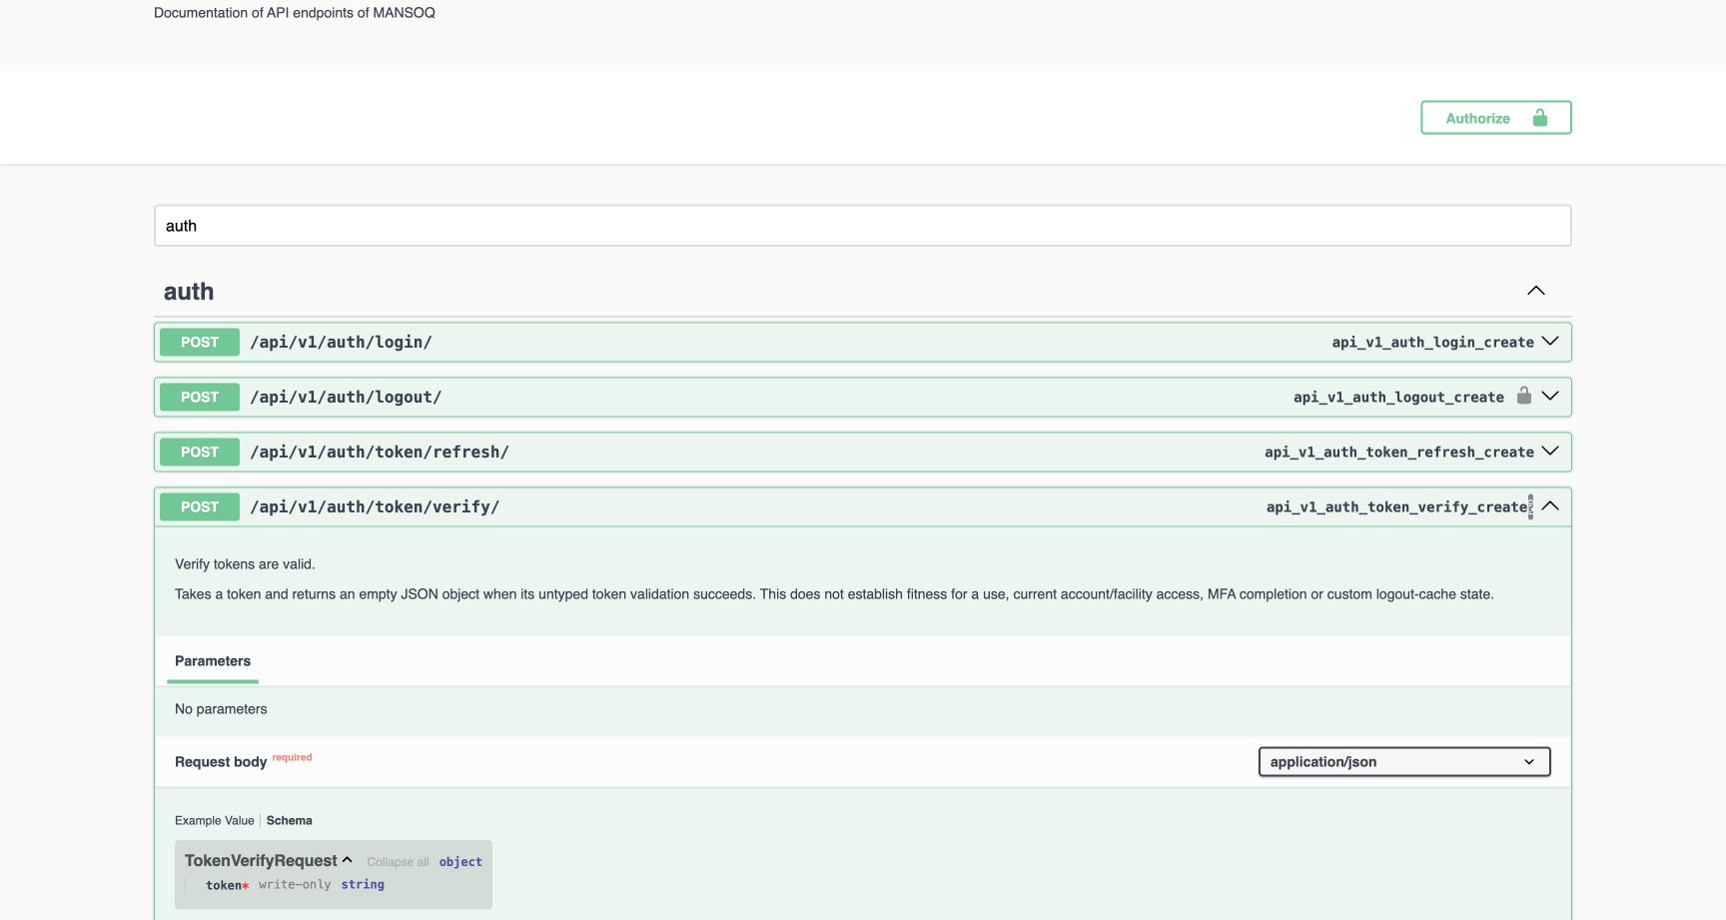The width and height of the screenshot is (1726, 920).
Task: Switch to the Example Value tab
Action: 215,821
